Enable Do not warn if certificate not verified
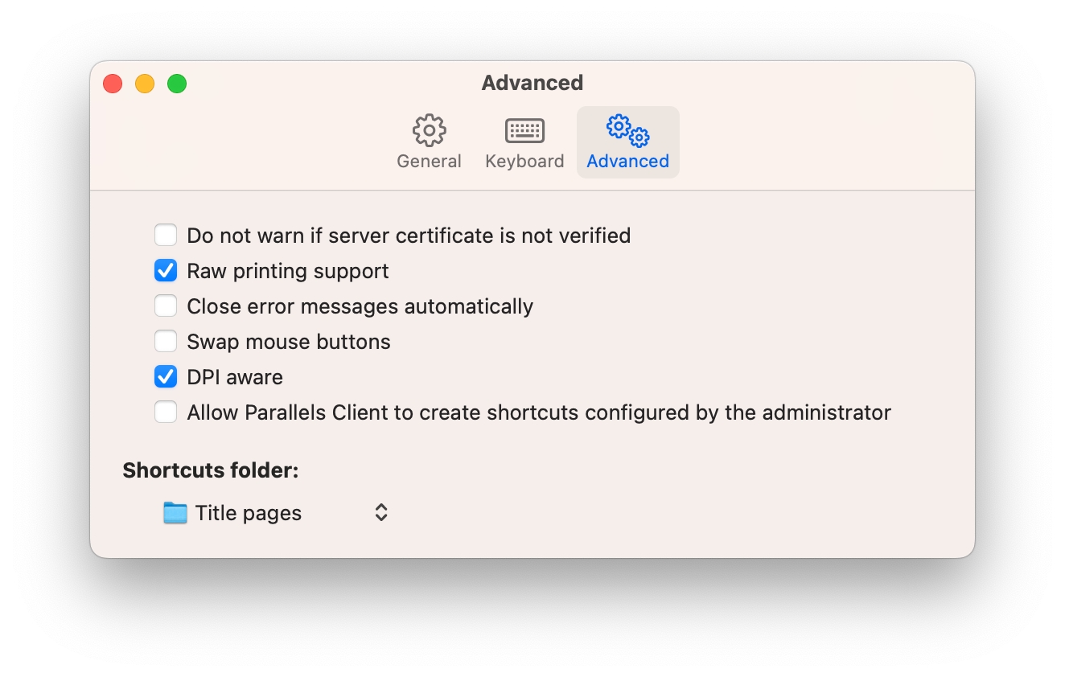The image size is (1065, 677). tap(166, 236)
